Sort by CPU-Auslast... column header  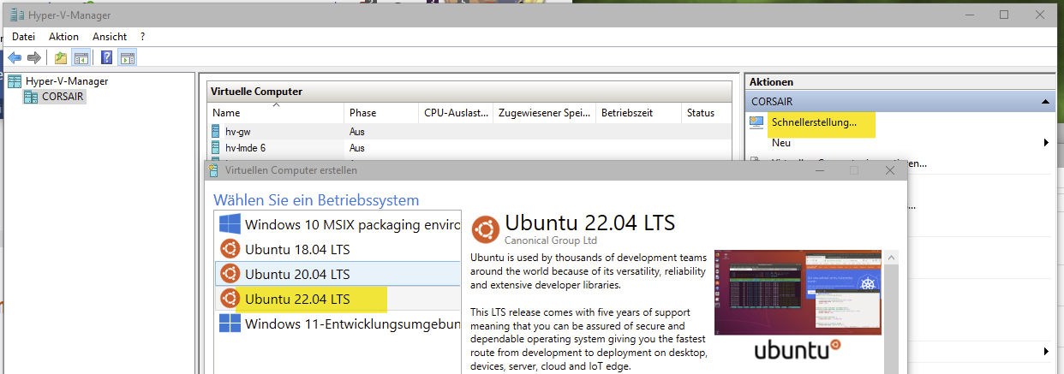point(456,113)
